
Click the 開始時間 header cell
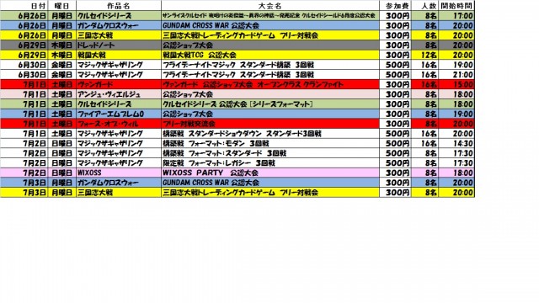(456, 6)
